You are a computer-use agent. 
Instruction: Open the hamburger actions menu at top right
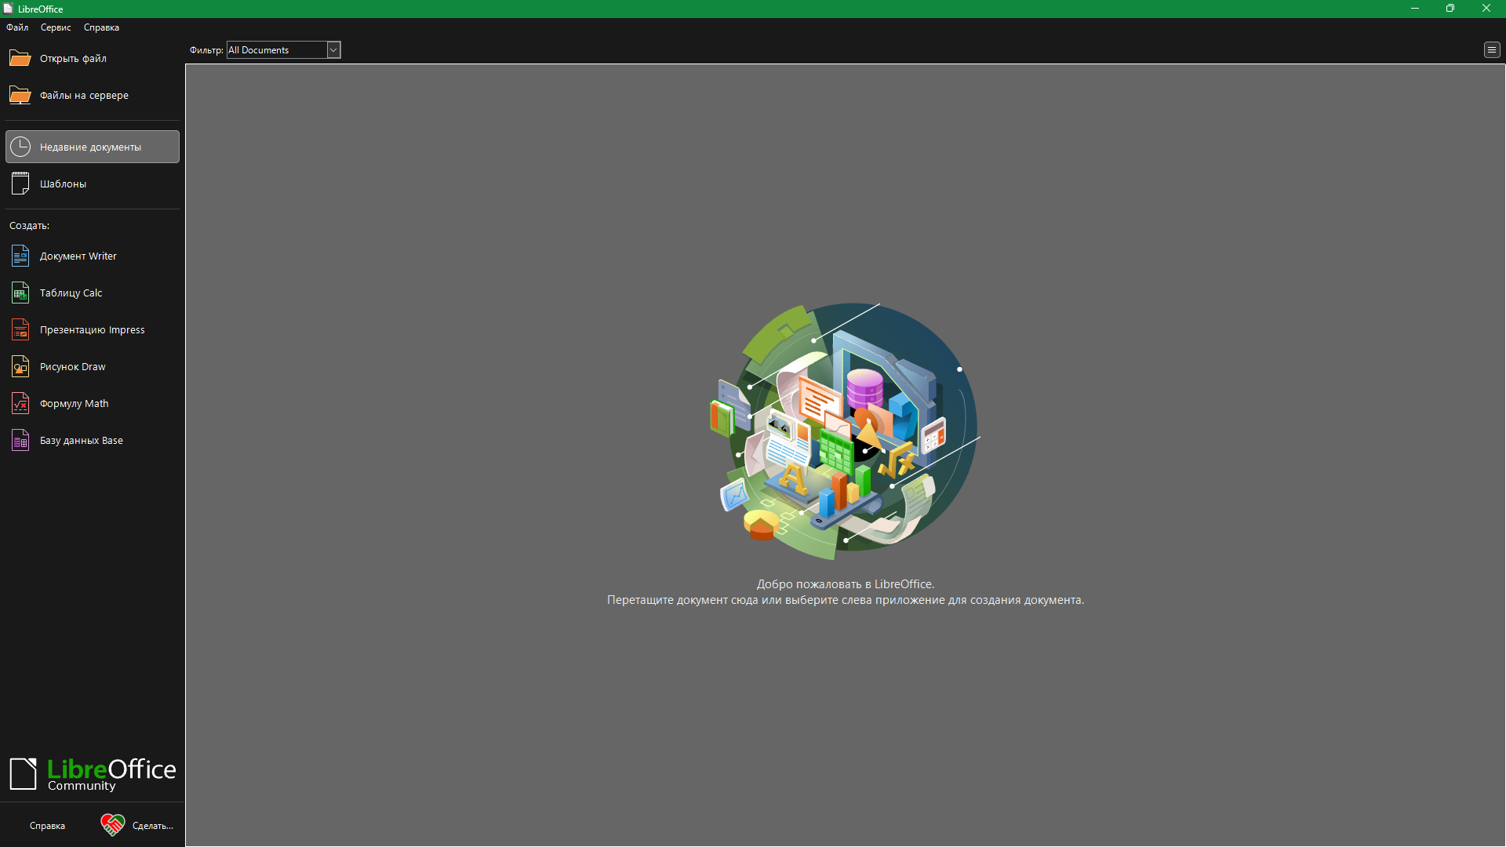[x=1491, y=50]
